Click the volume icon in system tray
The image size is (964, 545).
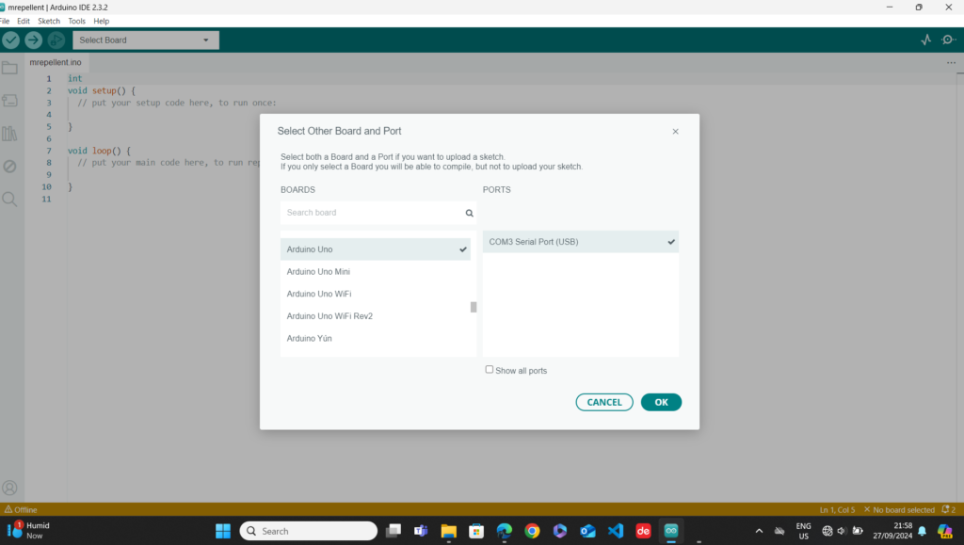(842, 531)
